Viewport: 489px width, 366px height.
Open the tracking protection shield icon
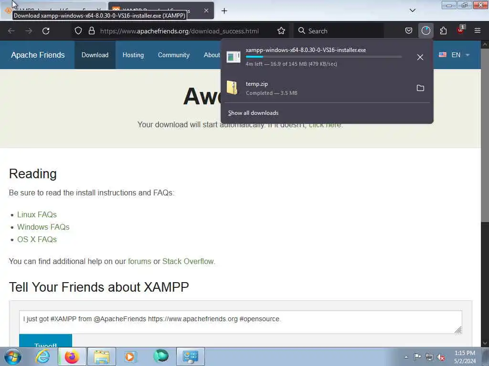78,30
